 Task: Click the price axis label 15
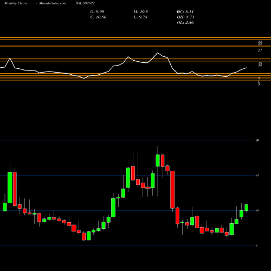click(257, 176)
